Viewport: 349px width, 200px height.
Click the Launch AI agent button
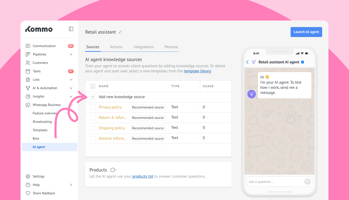pyautogui.click(x=306, y=32)
